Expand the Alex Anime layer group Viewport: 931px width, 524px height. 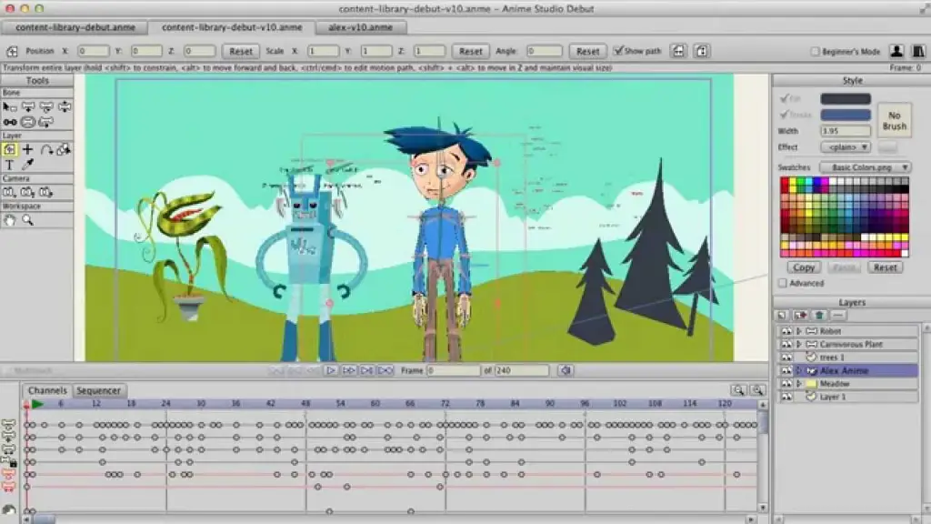[x=799, y=371]
